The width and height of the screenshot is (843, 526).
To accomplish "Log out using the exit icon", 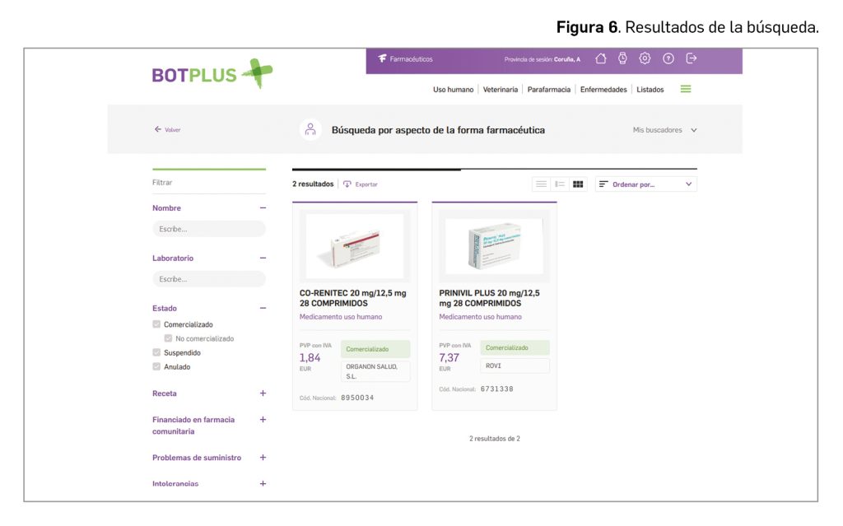I will 692,58.
